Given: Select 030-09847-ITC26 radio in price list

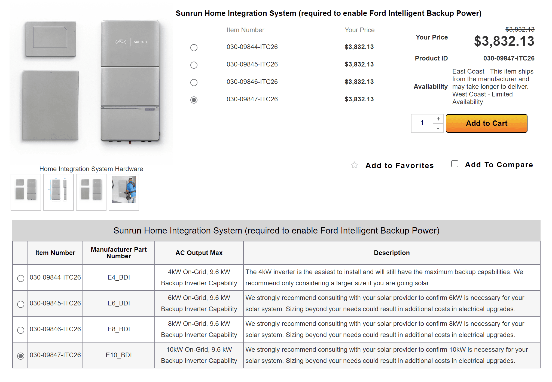Looking at the screenshot, I should [x=194, y=100].
